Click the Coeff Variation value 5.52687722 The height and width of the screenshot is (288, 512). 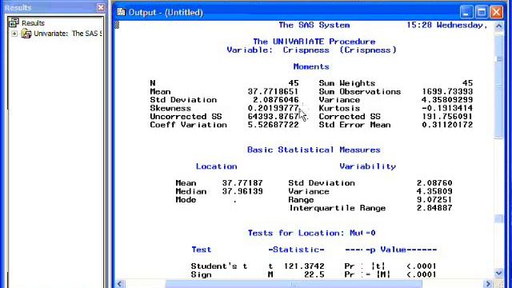(x=273, y=125)
